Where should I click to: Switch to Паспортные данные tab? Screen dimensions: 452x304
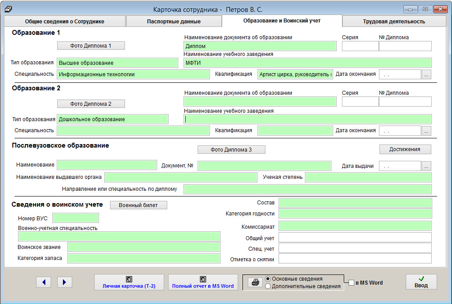point(173,21)
